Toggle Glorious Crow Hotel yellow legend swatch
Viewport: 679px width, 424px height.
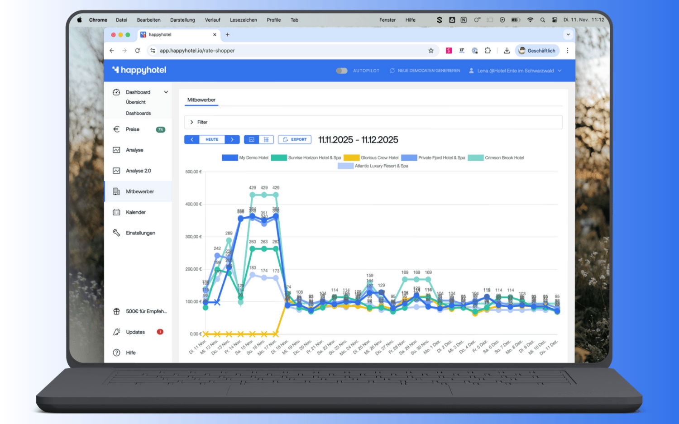point(351,158)
